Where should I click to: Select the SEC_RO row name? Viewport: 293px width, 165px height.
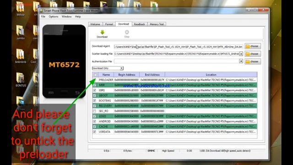tap(103, 111)
